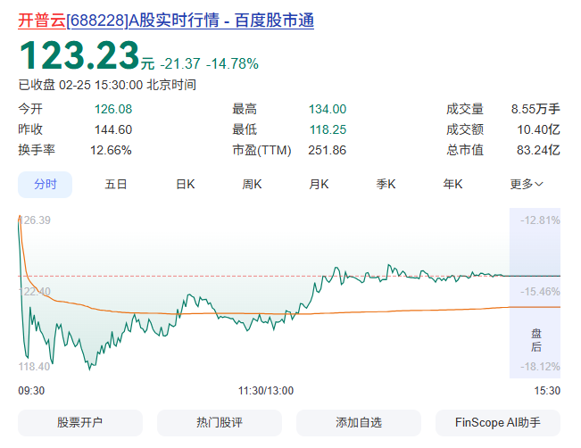
Task: Switch to the 五日 five-day tab
Action: 115,184
